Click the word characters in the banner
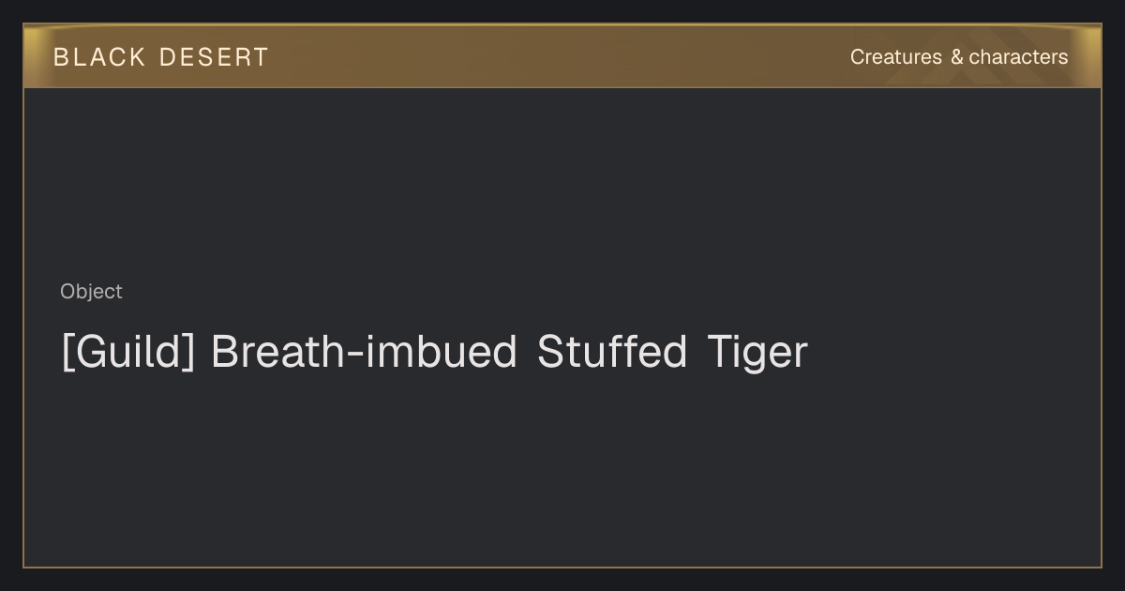 click(1018, 57)
